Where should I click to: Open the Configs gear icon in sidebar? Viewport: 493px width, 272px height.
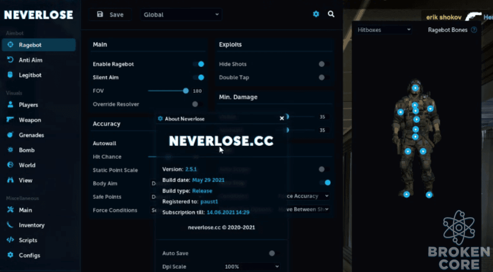click(10, 255)
